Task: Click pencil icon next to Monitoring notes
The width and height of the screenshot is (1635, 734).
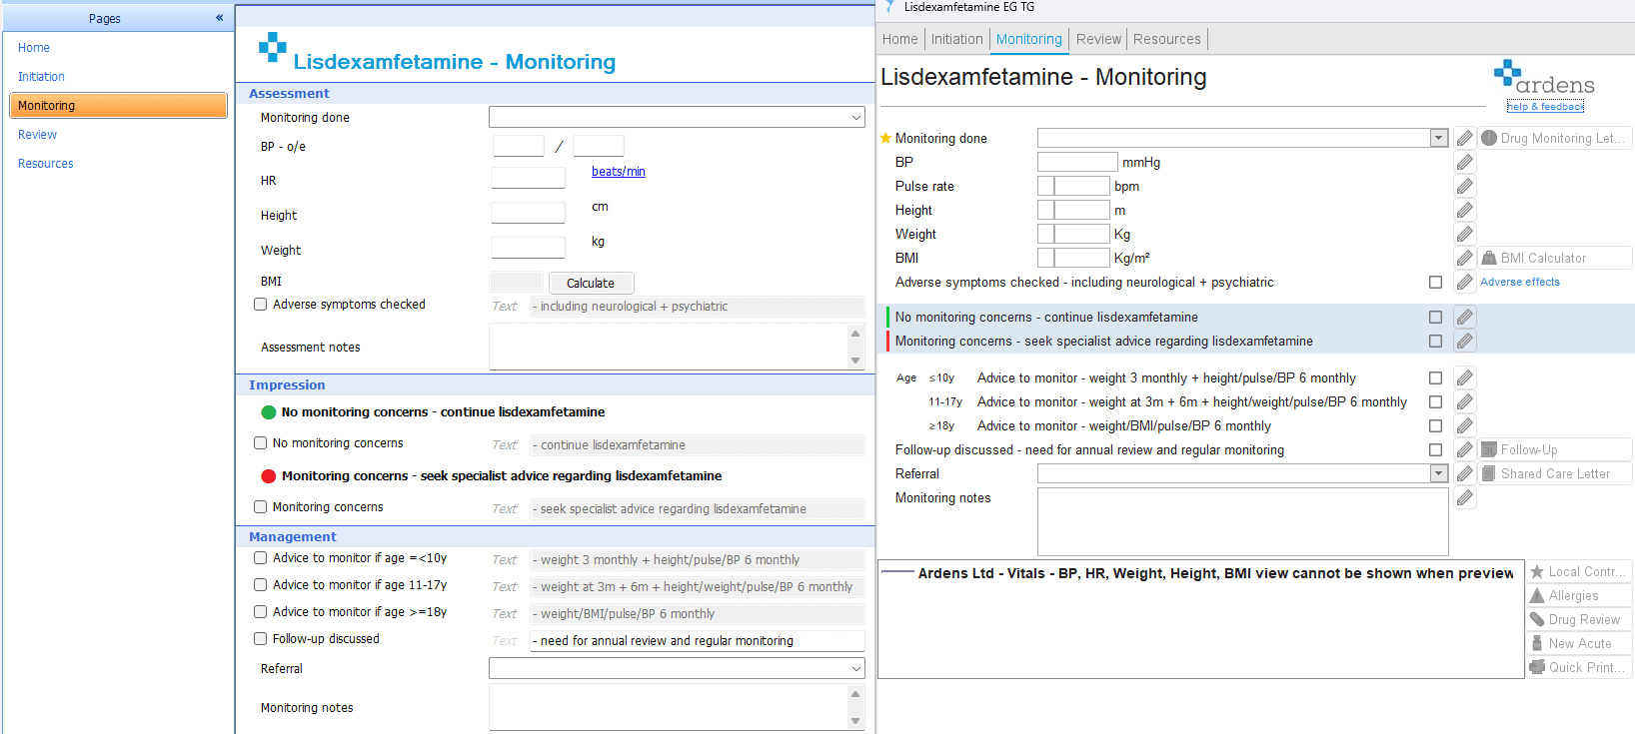Action: coord(1464,497)
